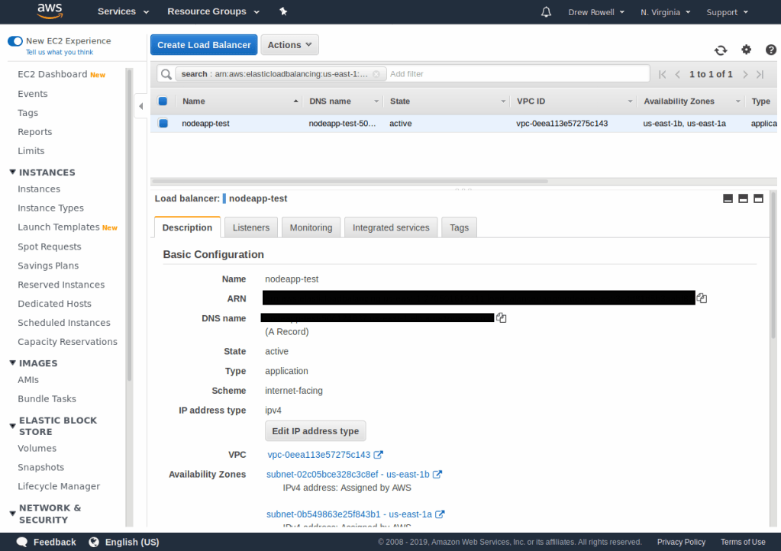
Task: Click the refresh icon above the table
Action: tap(721, 50)
